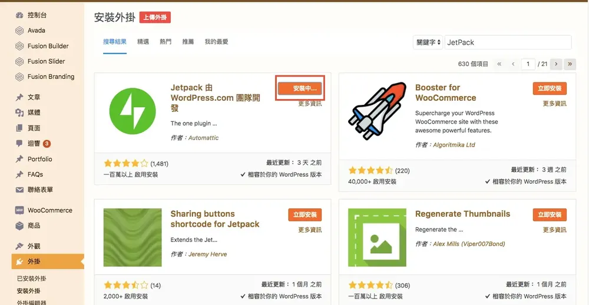The width and height of the screenshot is (589, 305).
Task: Open the Booster for WooCommerce title link
Action: pyautogui.click(x=445, y=93)
